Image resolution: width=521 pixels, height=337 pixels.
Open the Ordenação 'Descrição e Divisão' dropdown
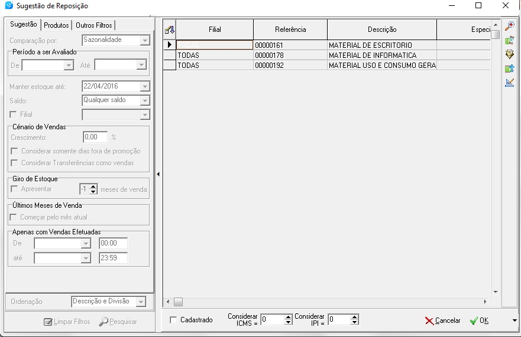tap(140, 302)
